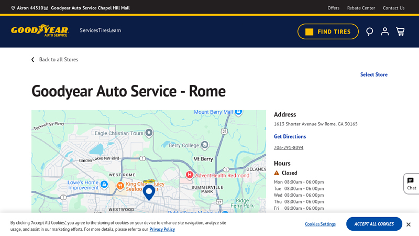
Task: Click AdventHealth Redmond hospital marker
Action: 189,175
